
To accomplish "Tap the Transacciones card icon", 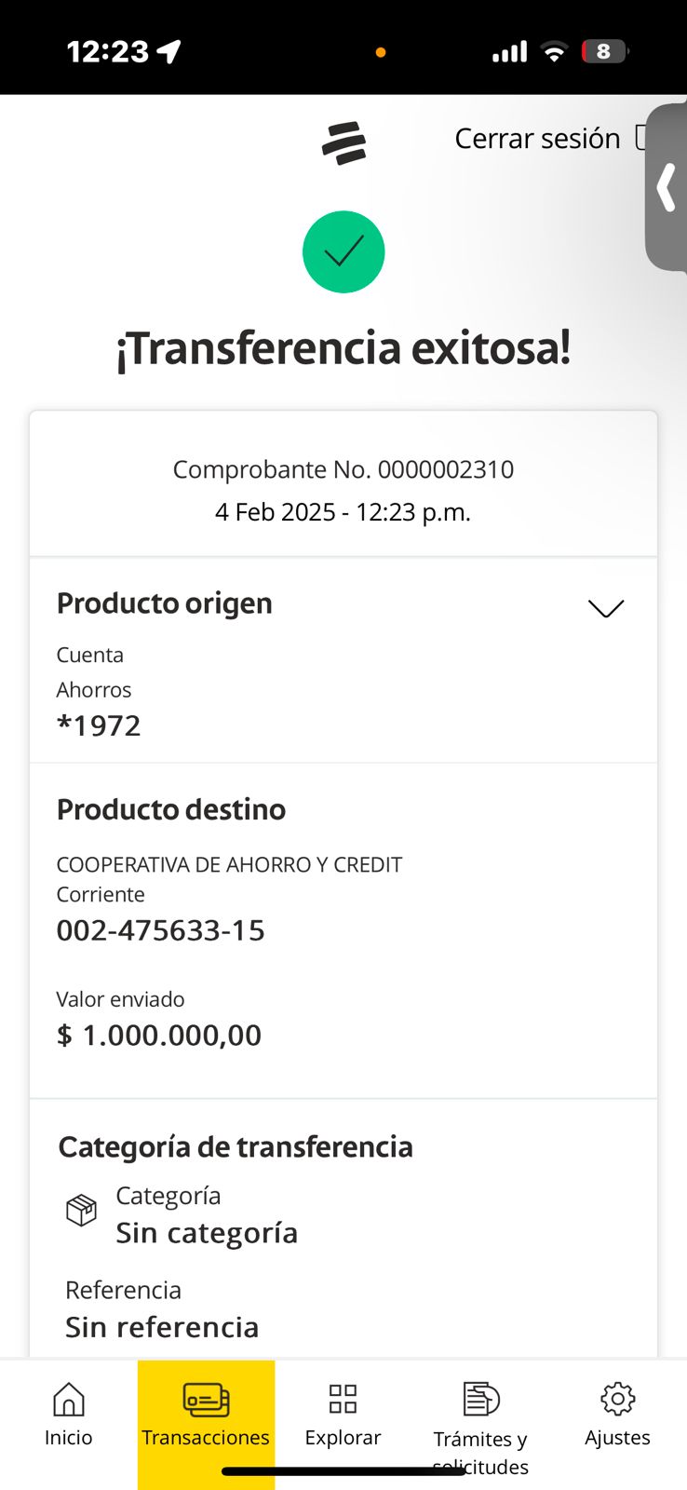I will coord(206,1399).
